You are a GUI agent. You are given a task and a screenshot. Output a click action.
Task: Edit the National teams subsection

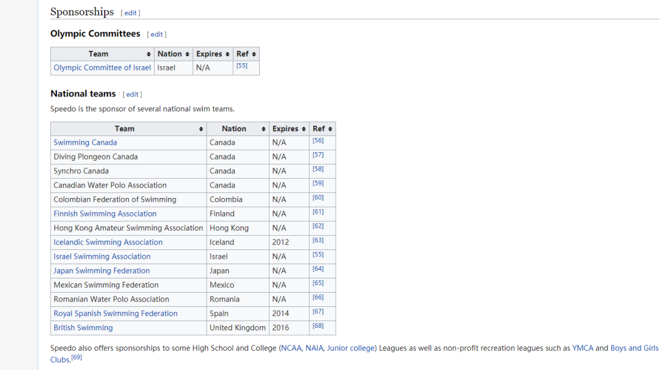point(132,95)
